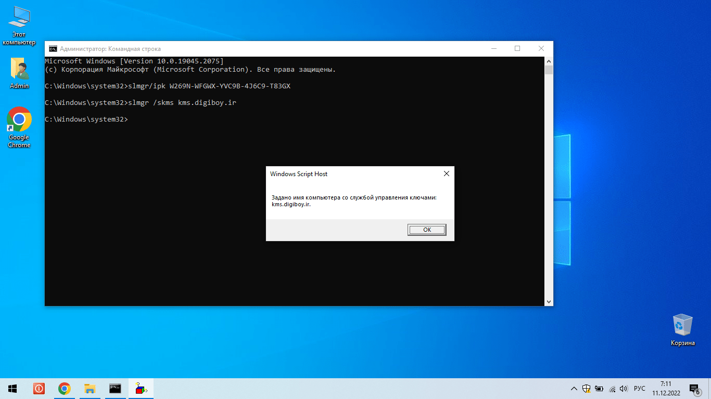Switch to Command Prompt taskbar icon
The height and width of the screenshot is (399, 711).
coord(116,389)
